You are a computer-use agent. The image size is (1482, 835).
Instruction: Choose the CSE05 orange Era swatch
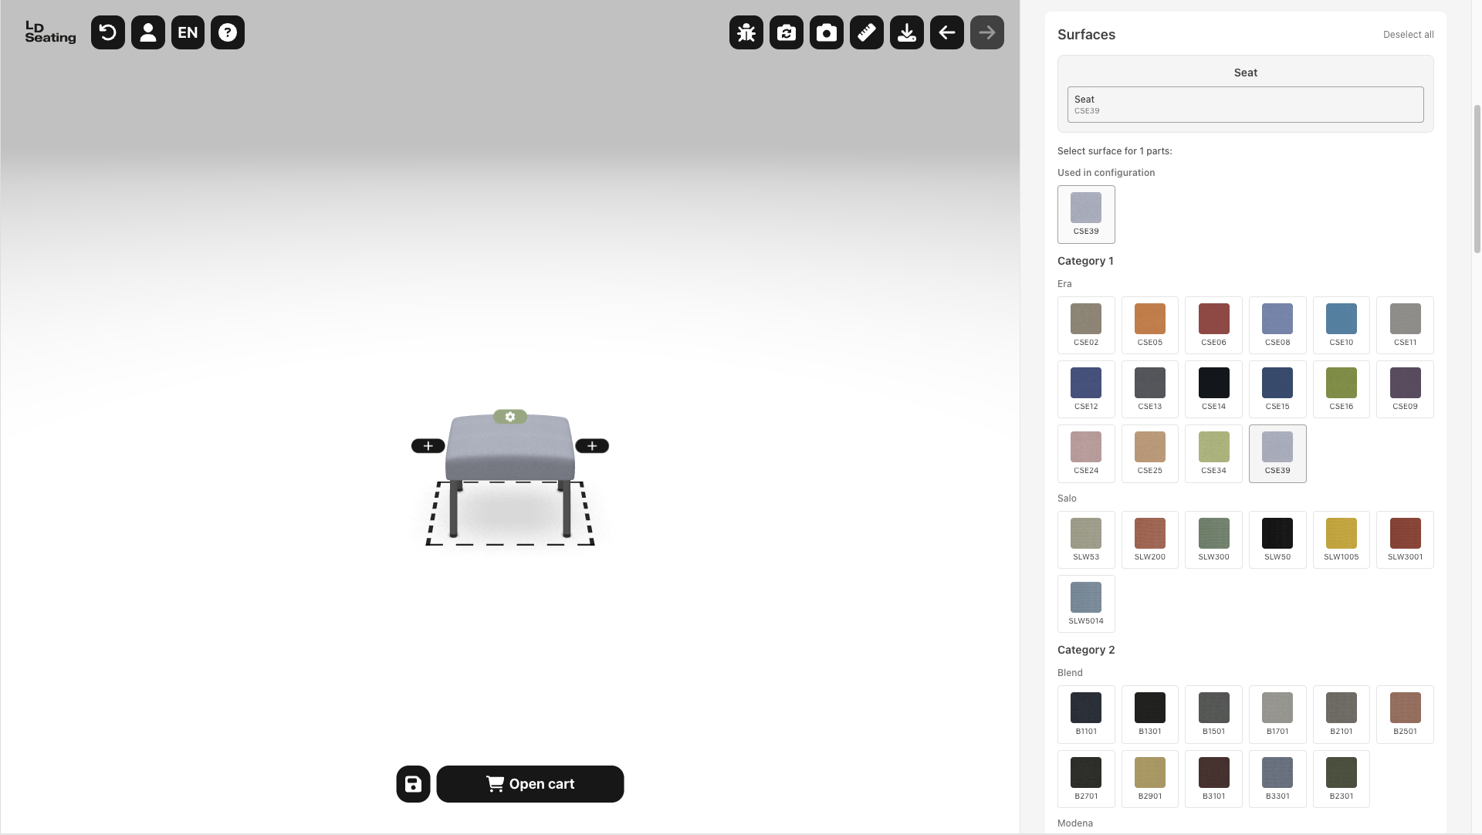click(1149, 325)
